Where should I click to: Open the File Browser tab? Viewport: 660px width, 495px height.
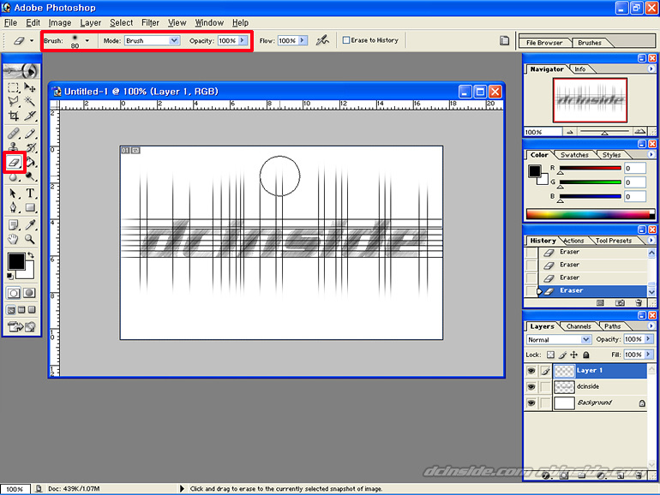tap(544, 43)
